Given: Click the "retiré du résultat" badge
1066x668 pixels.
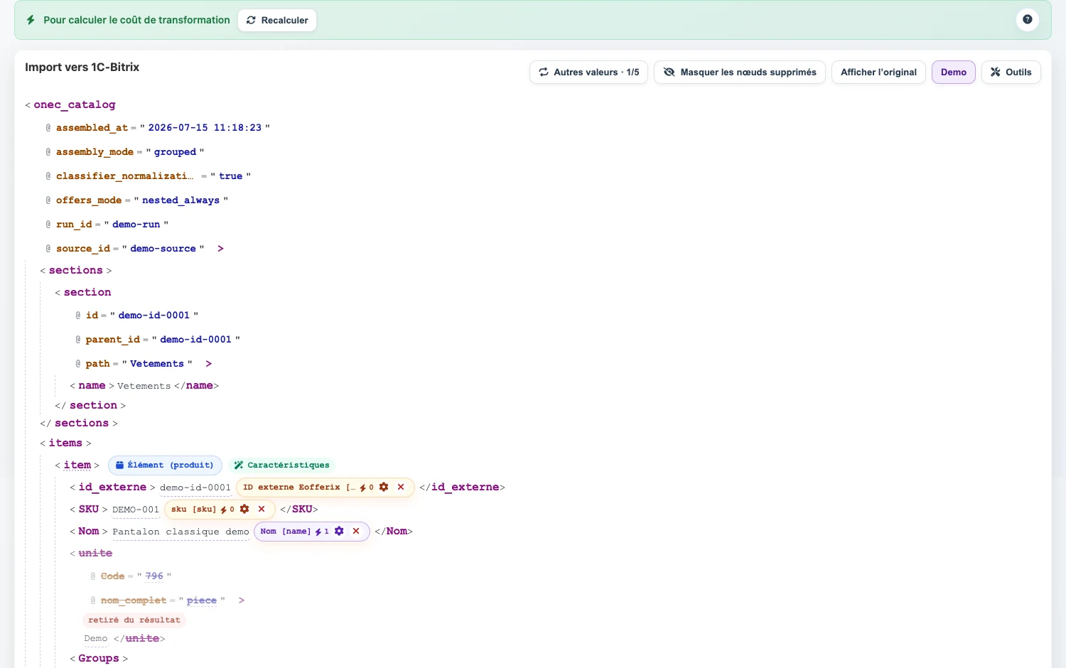Looking at the screenshot, I should (x=134, y=620).
